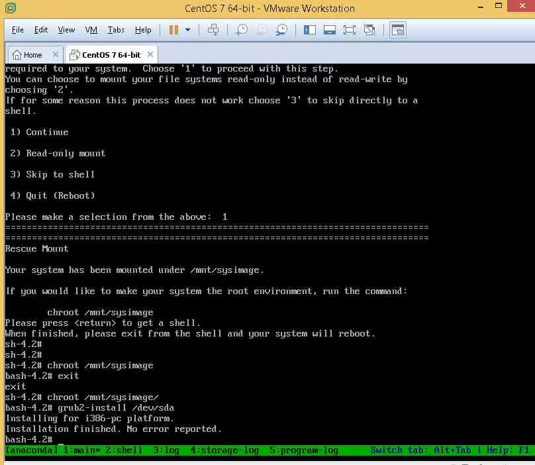Screen dimensions: 535x465
Task: Click the 'grub2-install /dev/sda' command line
Action: click(x=90, y=407)
